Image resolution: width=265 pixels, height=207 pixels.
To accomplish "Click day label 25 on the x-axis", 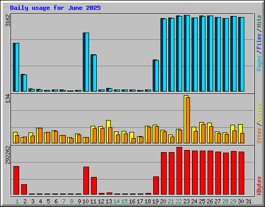I will (x=202, y=201).
